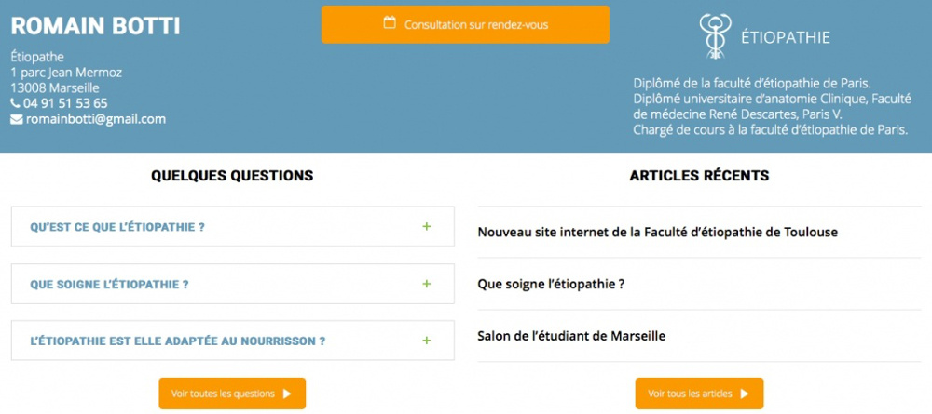Click the envelope icon beside the email
This screenshot has width=932, height=414.
(17, 119)
